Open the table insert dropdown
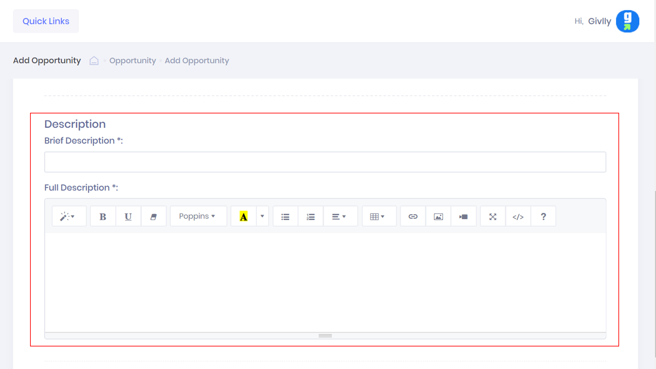This screenshot has height=369, width=656. [378, 217]
